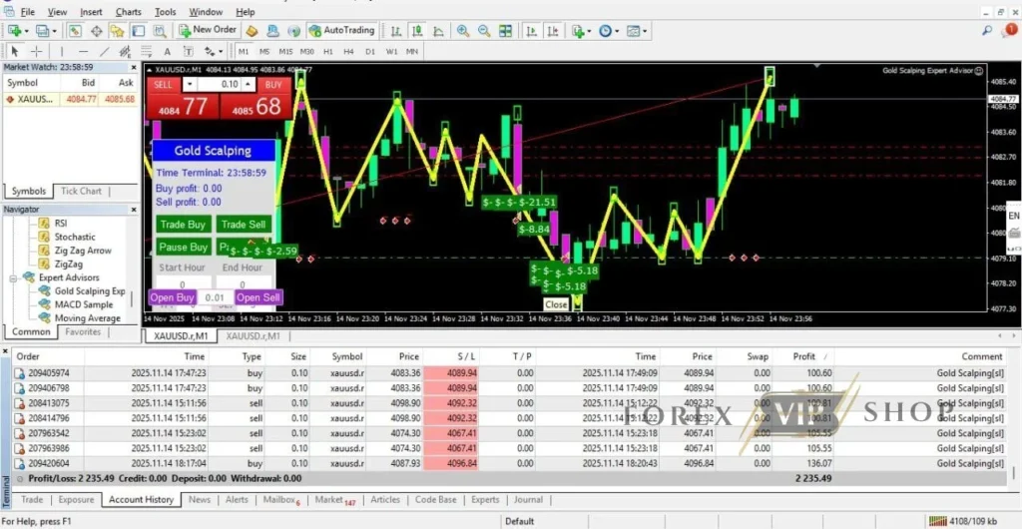Select the Crosshair tool
Screen dimensions: 1022x529
(x=37, y=52)
